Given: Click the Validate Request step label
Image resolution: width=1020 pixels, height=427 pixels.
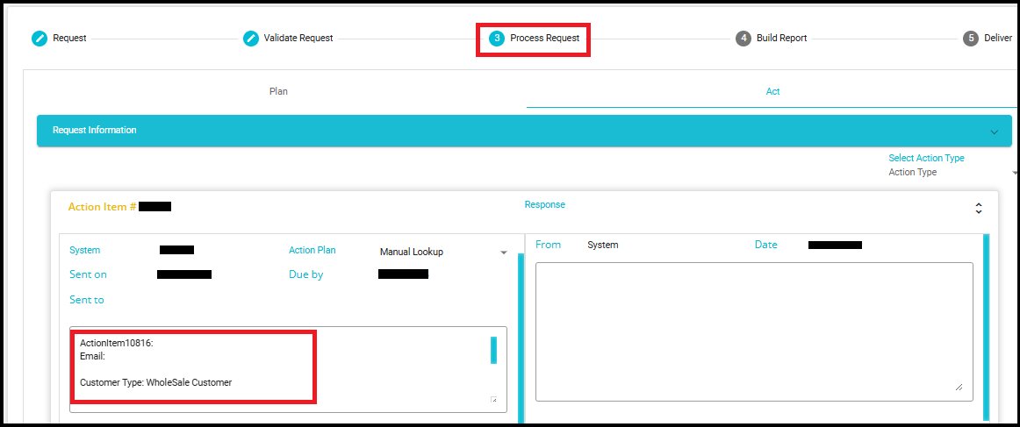Looking at the screenshot, I should 298,39.
